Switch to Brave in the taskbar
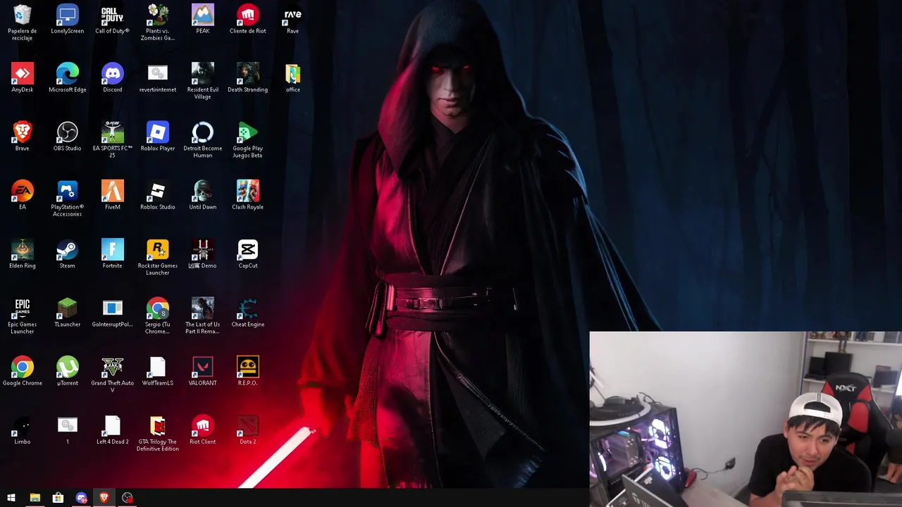The image size is (902, 507). click(104, 498)
